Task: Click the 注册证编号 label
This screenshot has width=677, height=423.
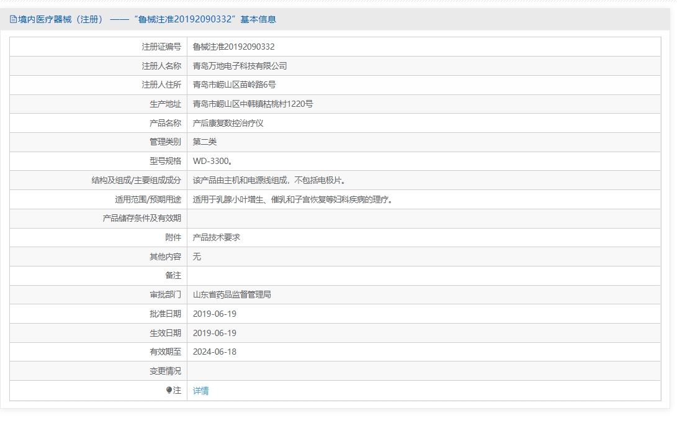Action: (161, 47)
